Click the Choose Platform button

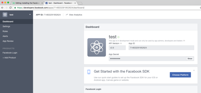point(180,75)
